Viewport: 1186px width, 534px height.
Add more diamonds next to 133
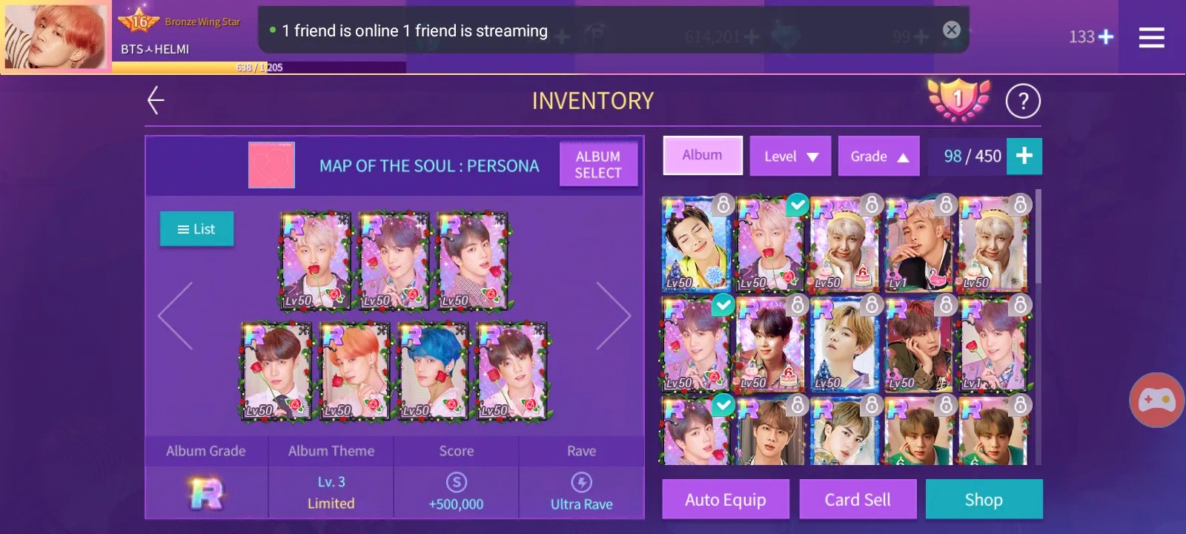(1106, 37)
